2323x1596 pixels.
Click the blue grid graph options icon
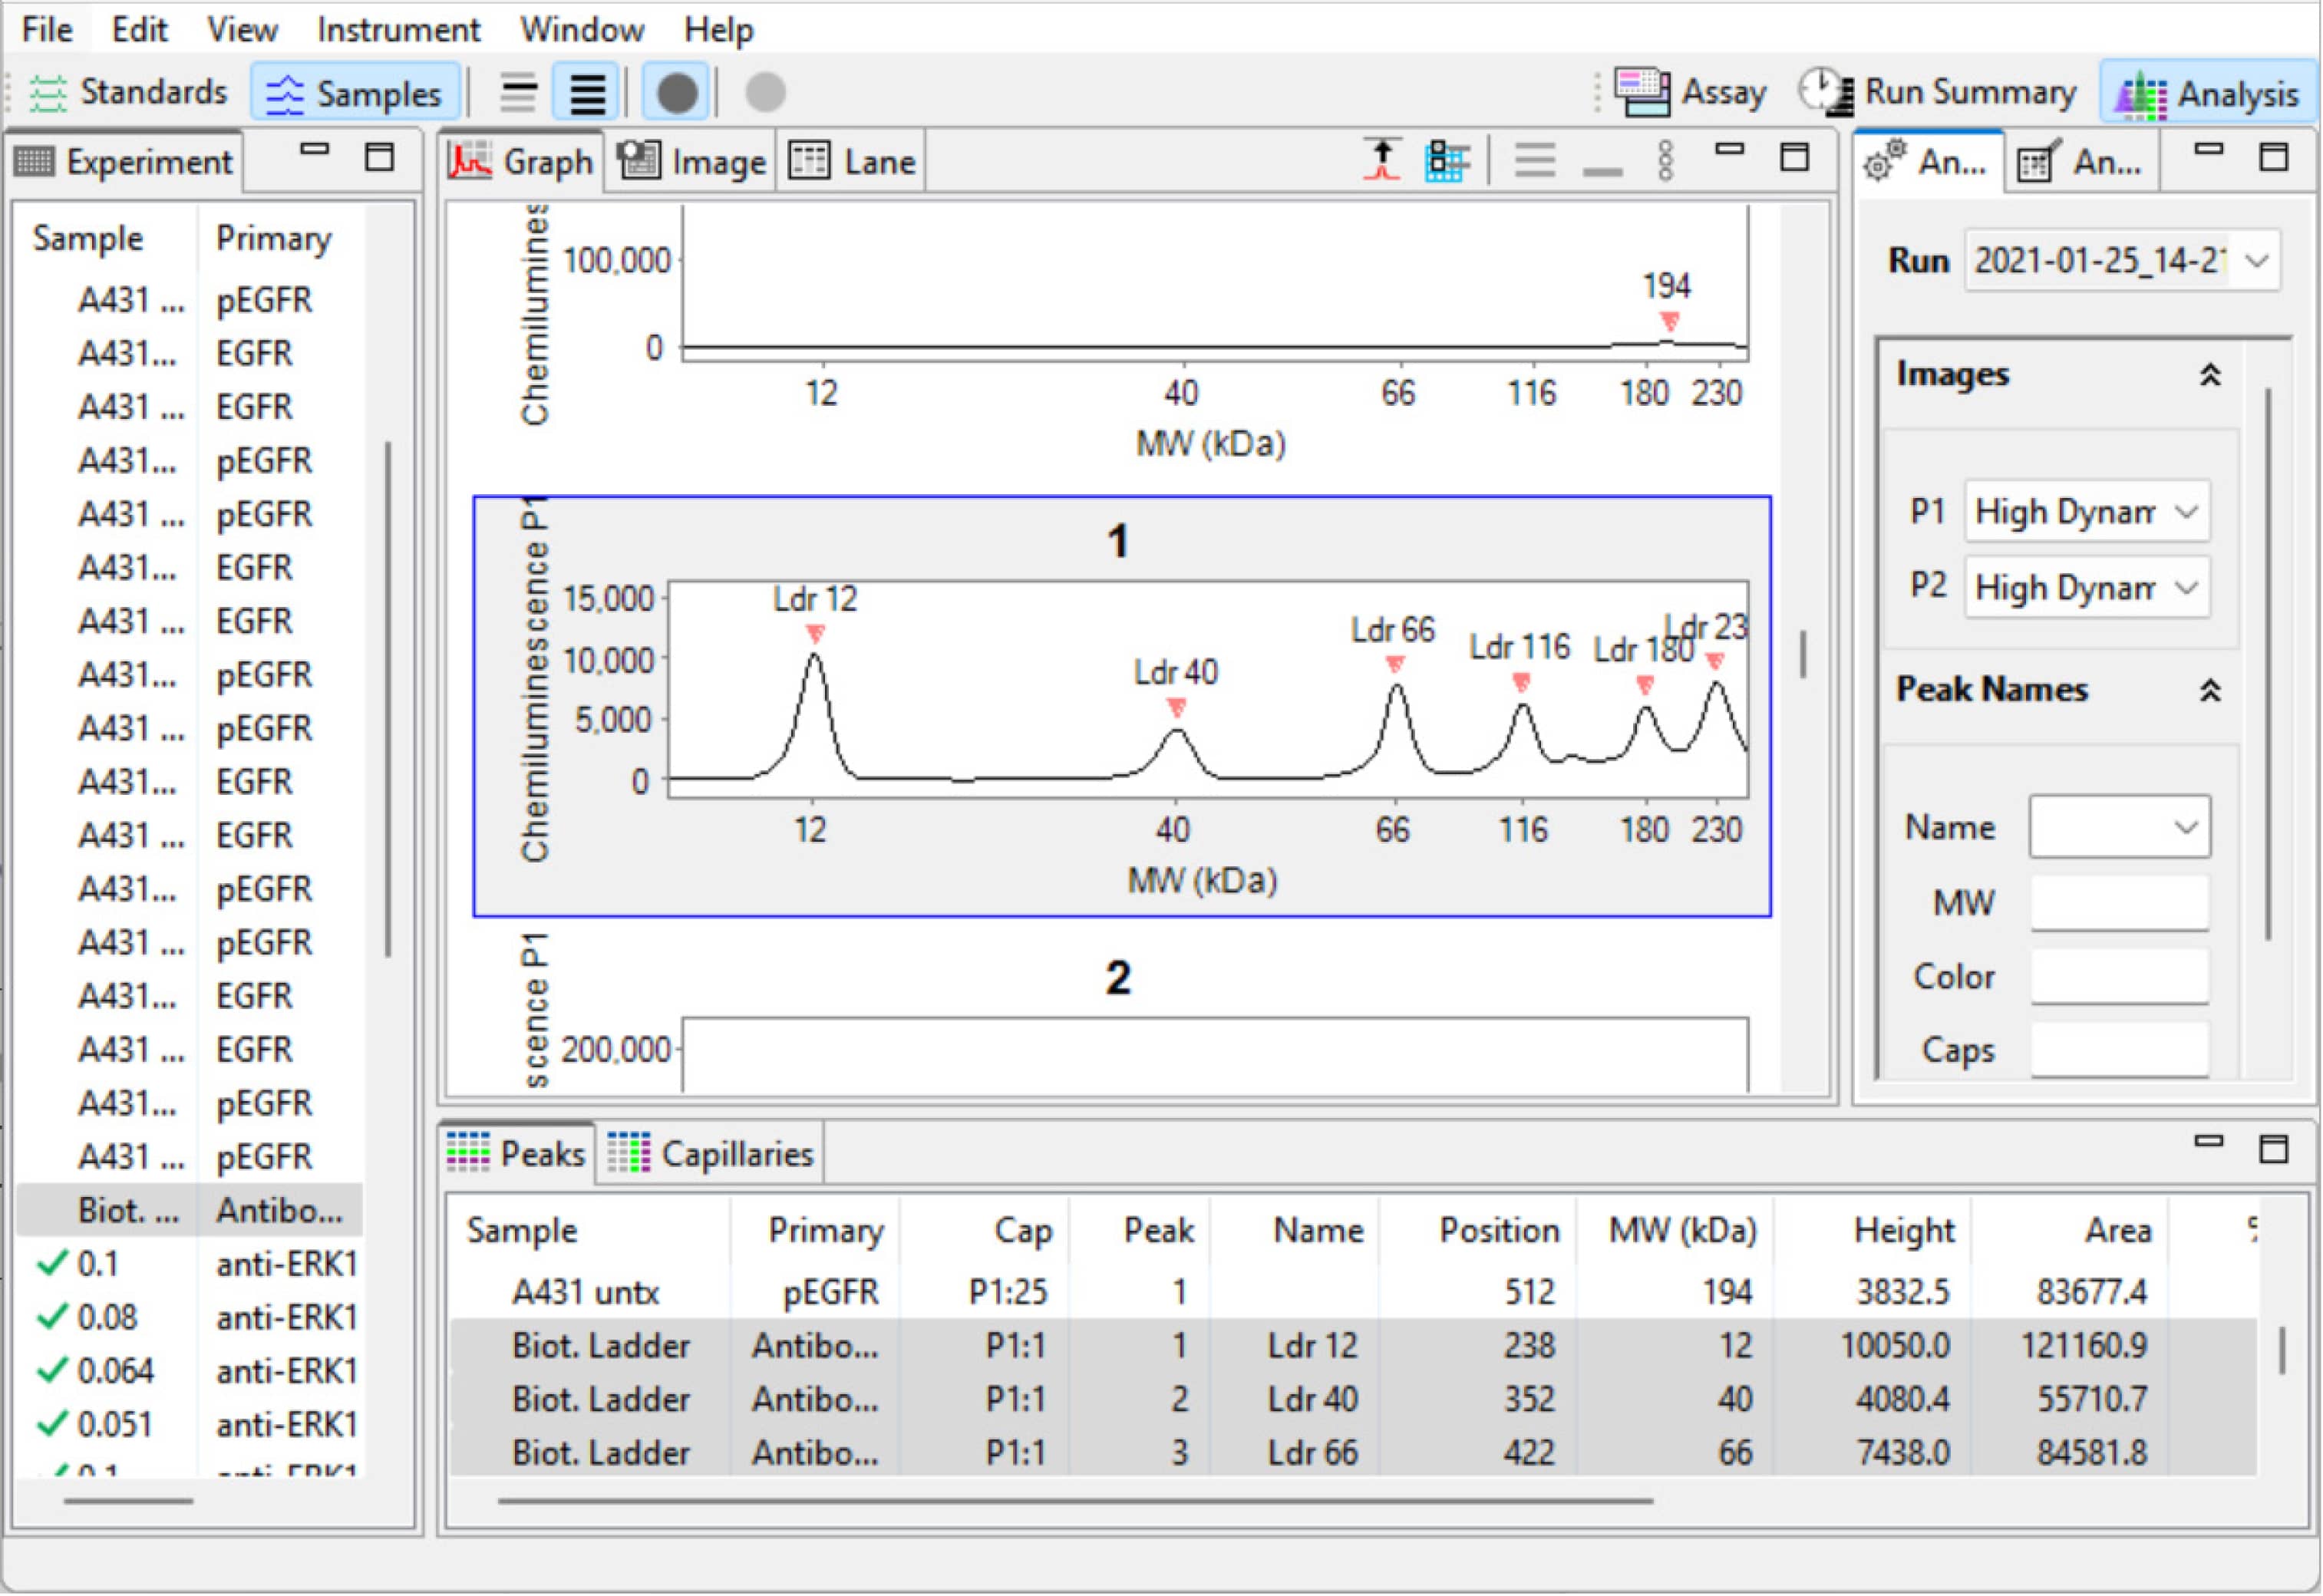point(1446,161)
